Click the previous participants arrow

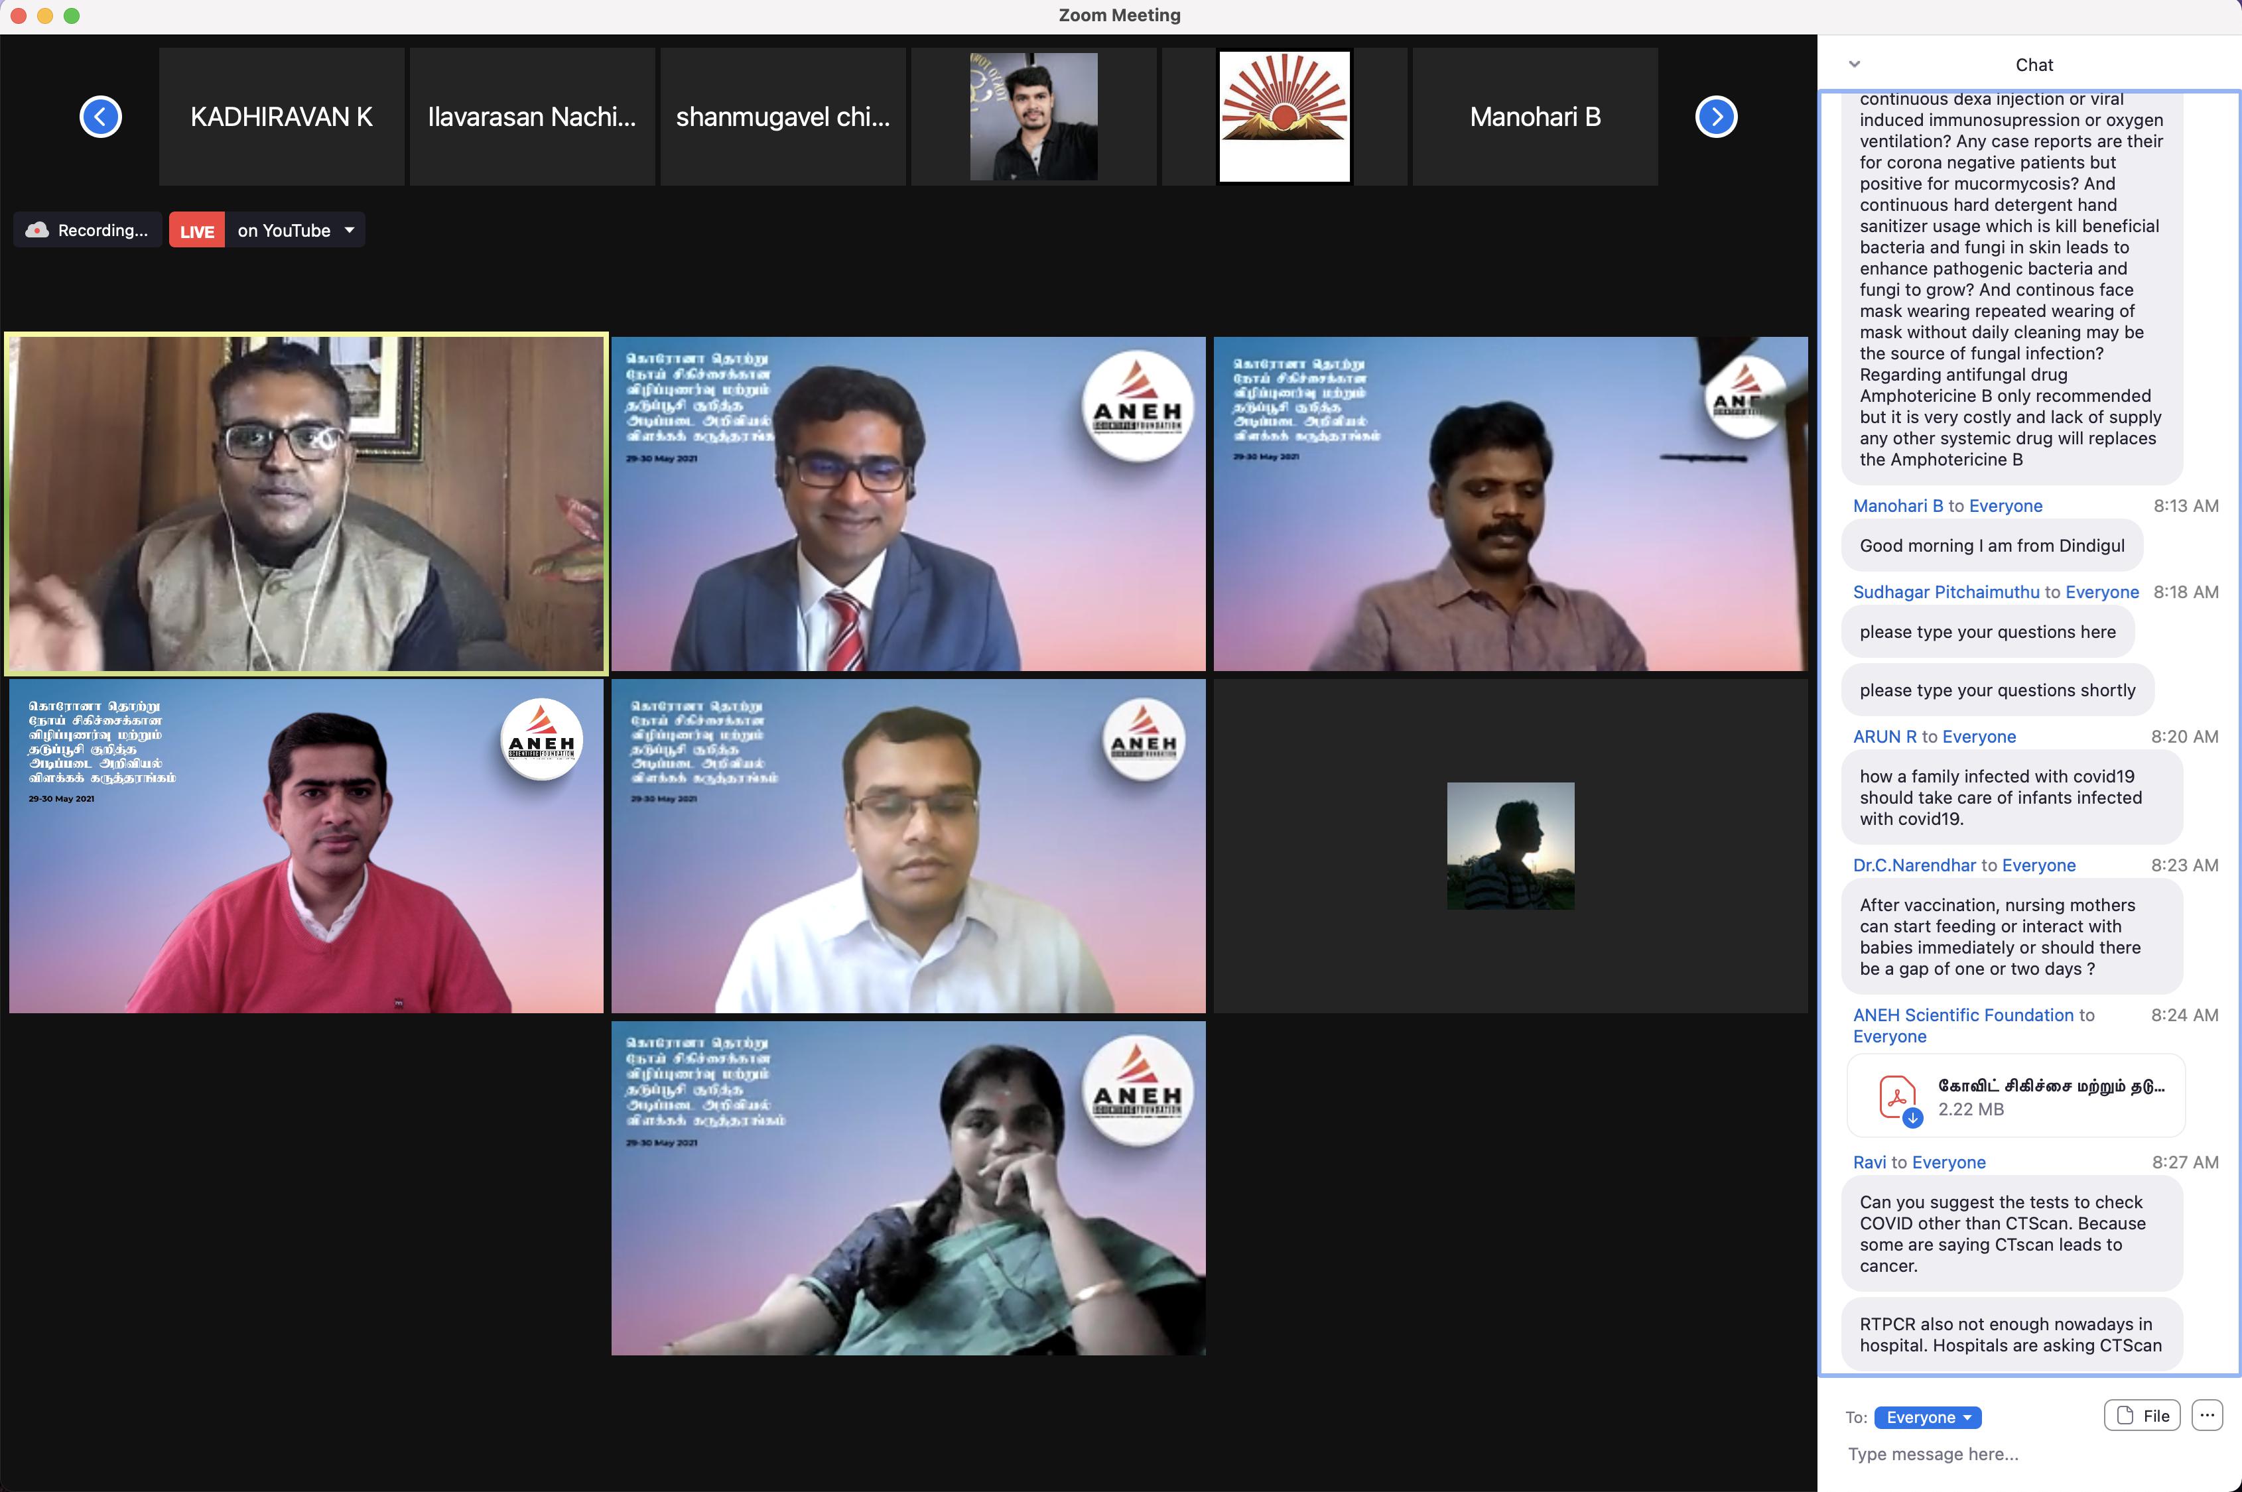point(101,117)
